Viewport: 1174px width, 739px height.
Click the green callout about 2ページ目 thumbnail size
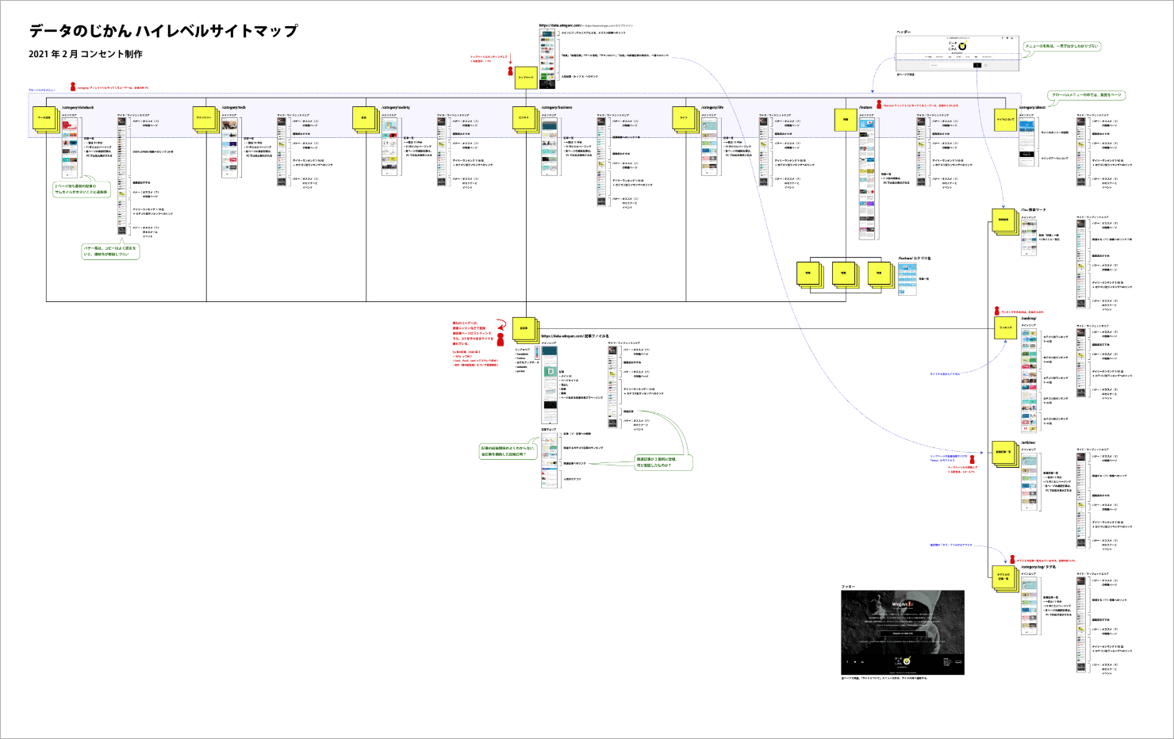81,189
